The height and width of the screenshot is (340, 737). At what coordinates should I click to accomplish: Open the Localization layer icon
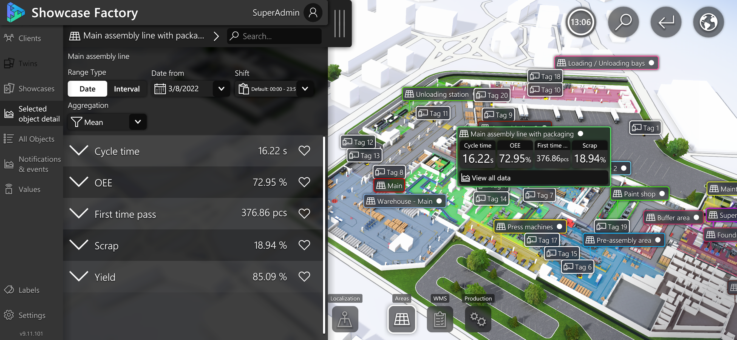tap(345, 319)
